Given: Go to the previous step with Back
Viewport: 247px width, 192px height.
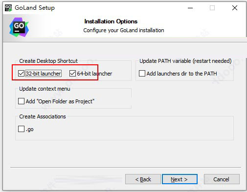Looking at the screenshot, I should (143, 179).
